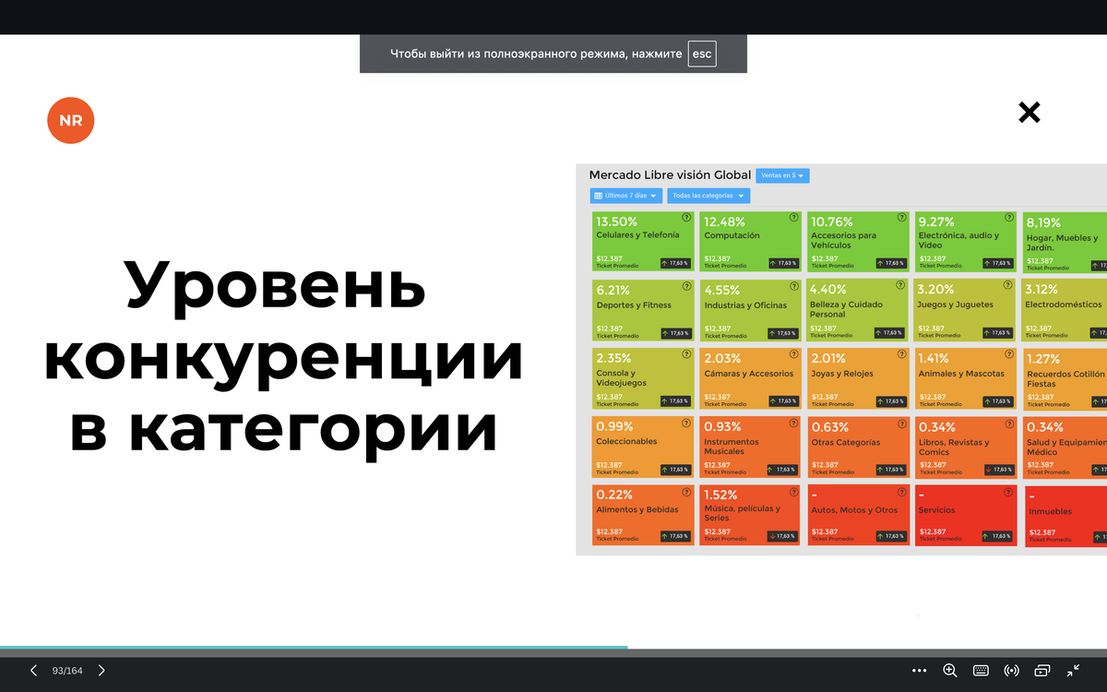Click the 0.22% value on Alimentos y Bebidas
This screenshot has height=692, width=1107.
614,495
